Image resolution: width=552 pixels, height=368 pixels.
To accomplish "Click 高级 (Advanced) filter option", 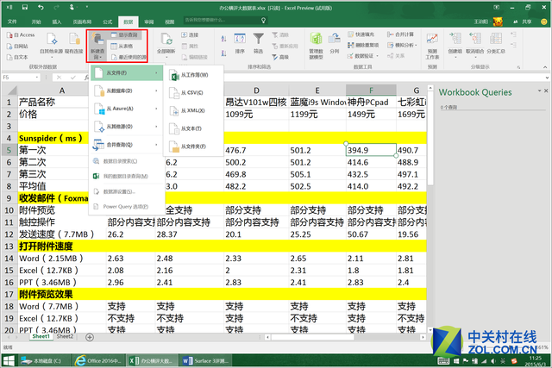I will pos(280,57).
